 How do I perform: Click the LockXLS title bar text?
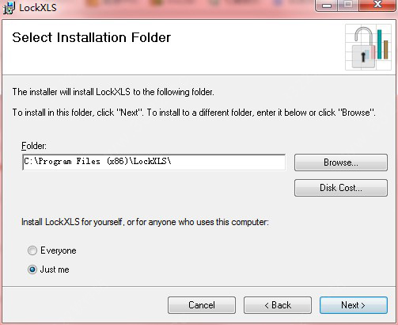tap(38, 8)
